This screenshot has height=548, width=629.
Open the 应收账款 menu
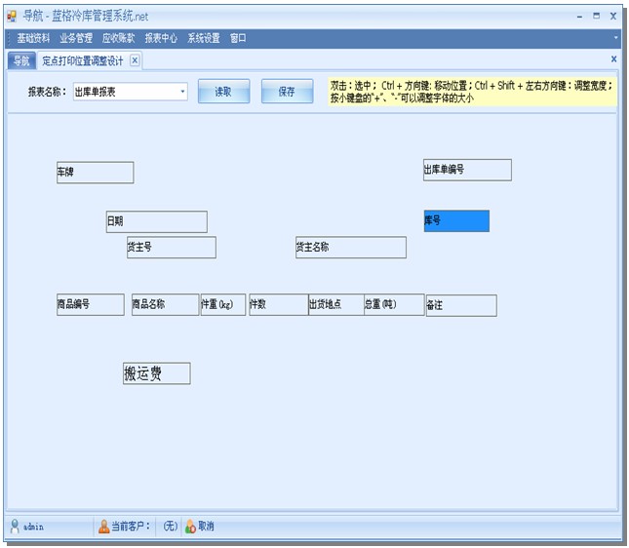click(118, 38)
